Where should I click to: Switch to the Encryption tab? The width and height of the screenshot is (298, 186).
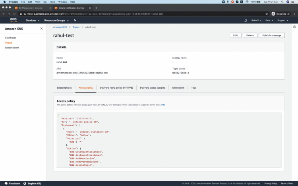[178, 87]
